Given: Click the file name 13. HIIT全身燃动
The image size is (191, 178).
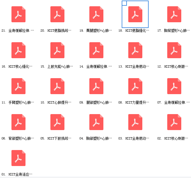Looking at the screenshot, I should [x=134, y=66].
